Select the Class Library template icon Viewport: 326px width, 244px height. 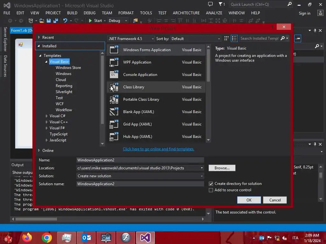click(x=114, y=87)
